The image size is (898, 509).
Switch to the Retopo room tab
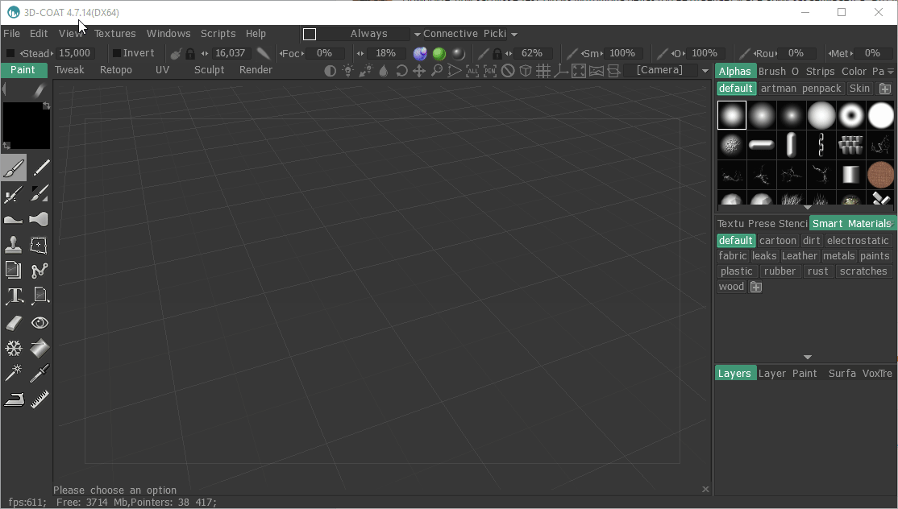[116, 70]
